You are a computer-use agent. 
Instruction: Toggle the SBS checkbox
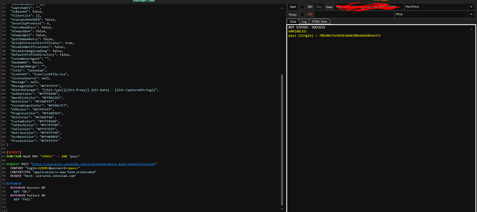pos(303,7)
